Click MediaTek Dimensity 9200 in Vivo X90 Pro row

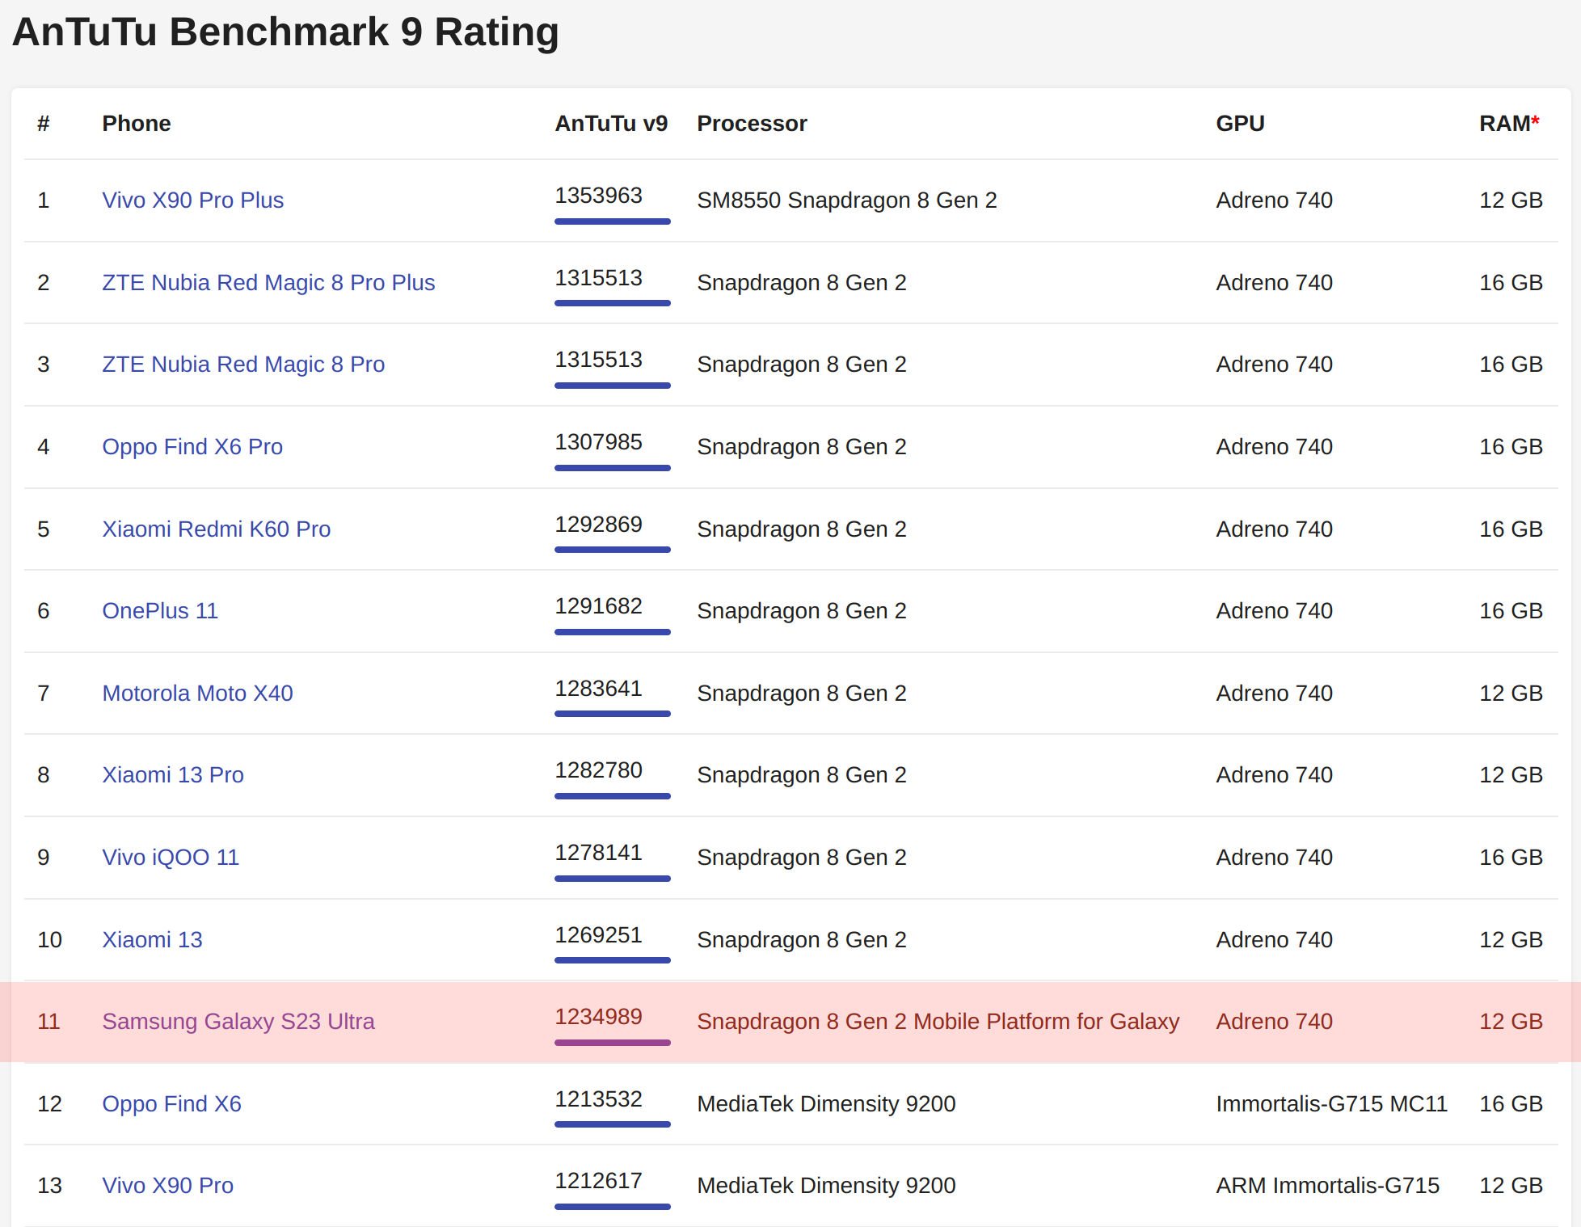[826, 1186]
